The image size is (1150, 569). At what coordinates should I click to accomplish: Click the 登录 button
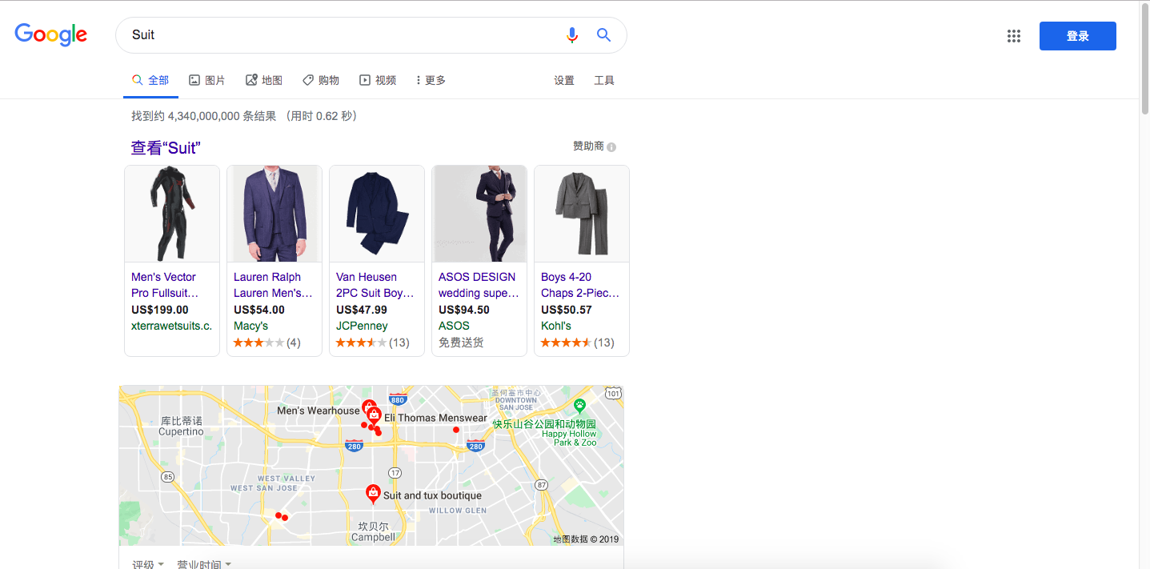1077,36
